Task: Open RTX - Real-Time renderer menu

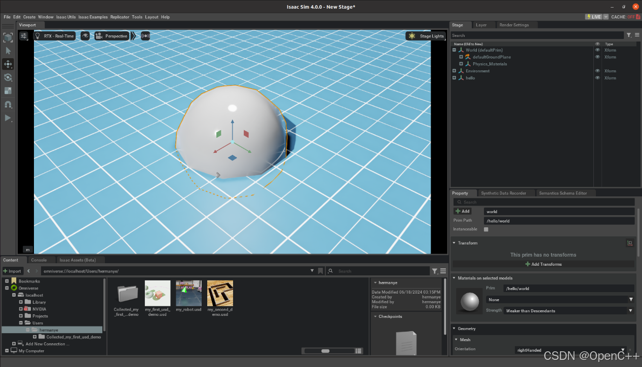Action: [x=55, y=36]
